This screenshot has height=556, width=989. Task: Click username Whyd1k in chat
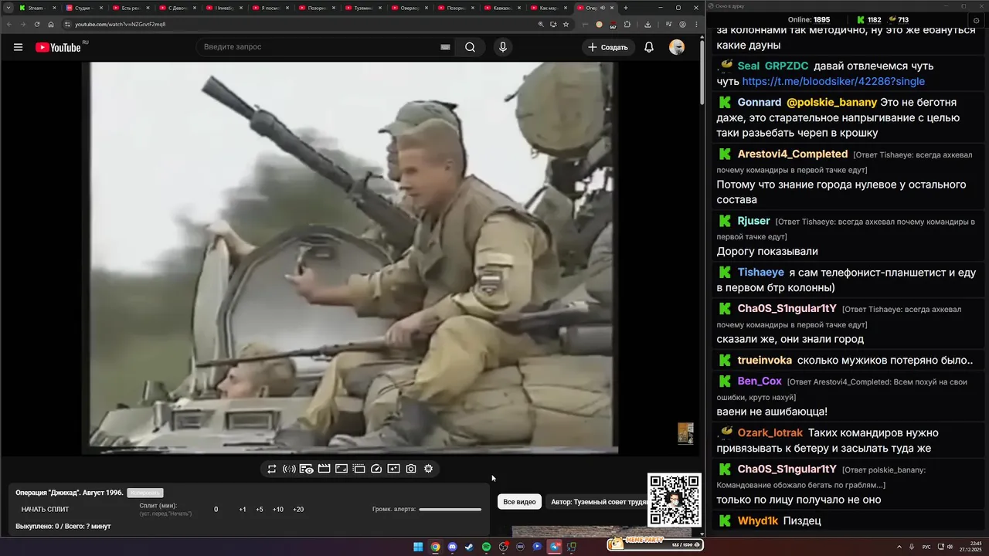758,520
